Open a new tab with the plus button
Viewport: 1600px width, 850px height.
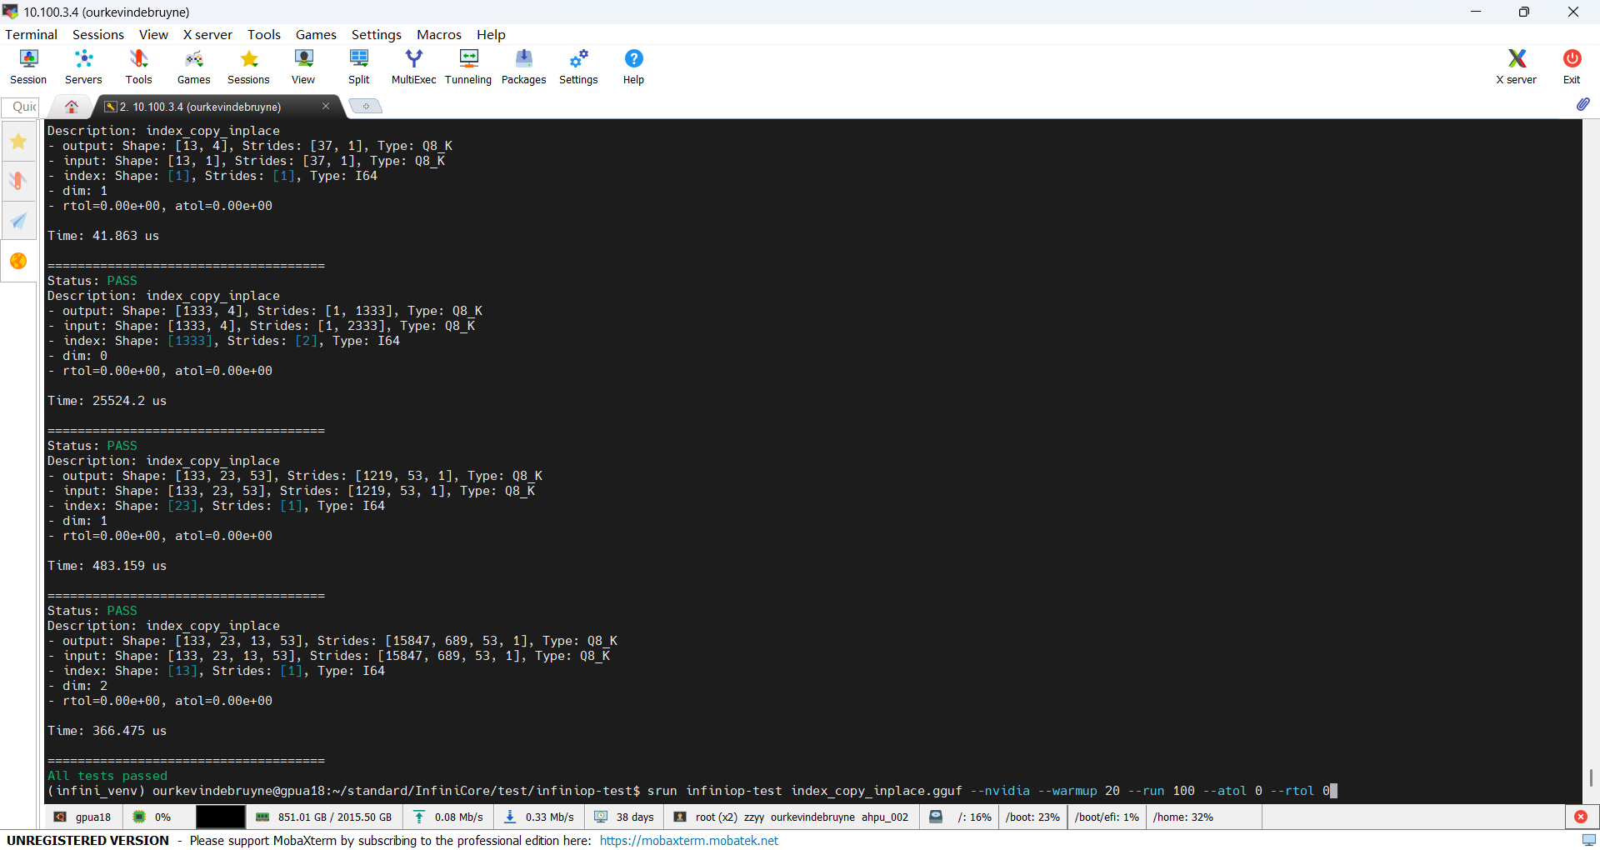pyautogui.click(x=366, y=106)
